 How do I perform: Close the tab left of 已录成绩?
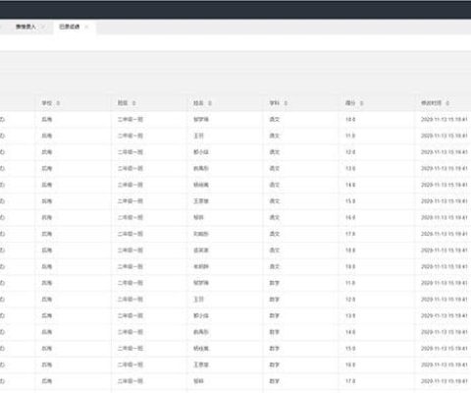pos(43,28)
